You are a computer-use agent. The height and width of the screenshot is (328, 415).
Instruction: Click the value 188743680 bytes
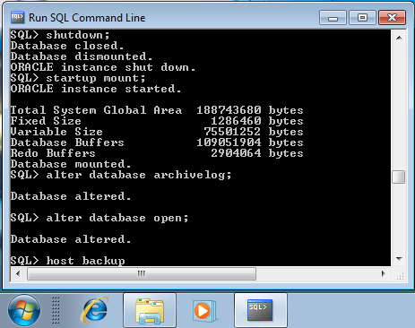point(250,110)
